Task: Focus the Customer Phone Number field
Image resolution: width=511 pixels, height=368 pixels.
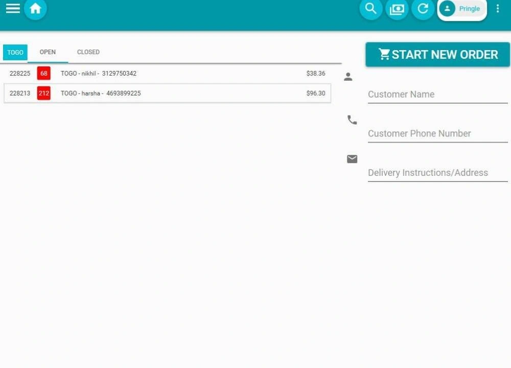Action: pos(438,133)
